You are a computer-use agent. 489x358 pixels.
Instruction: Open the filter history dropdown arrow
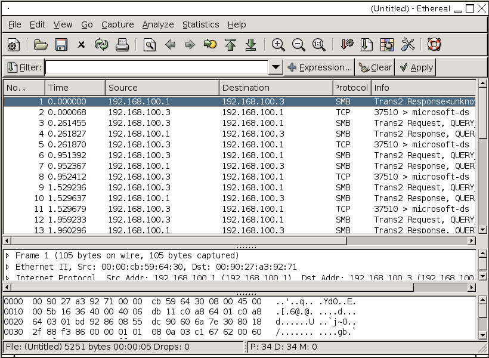(x=276, y=67)
